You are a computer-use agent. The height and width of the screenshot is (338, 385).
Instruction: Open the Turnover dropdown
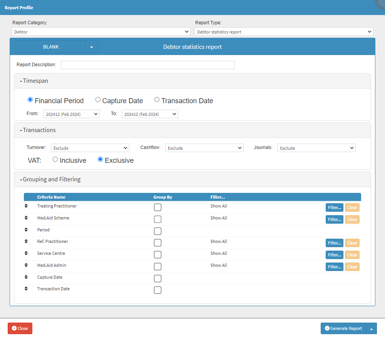coord(90,148)
